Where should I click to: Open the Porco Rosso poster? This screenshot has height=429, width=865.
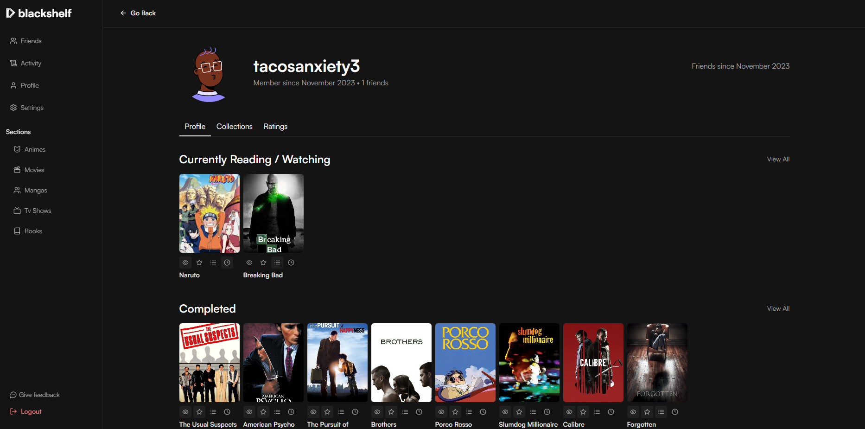(465, 363)
